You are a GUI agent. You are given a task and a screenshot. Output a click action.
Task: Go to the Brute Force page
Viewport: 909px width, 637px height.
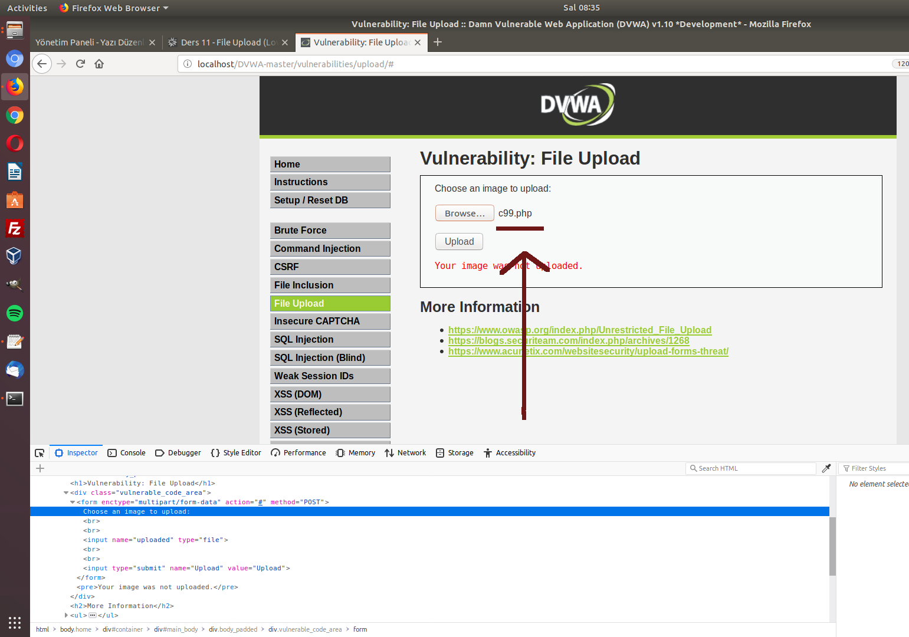[x=330, y=230]
